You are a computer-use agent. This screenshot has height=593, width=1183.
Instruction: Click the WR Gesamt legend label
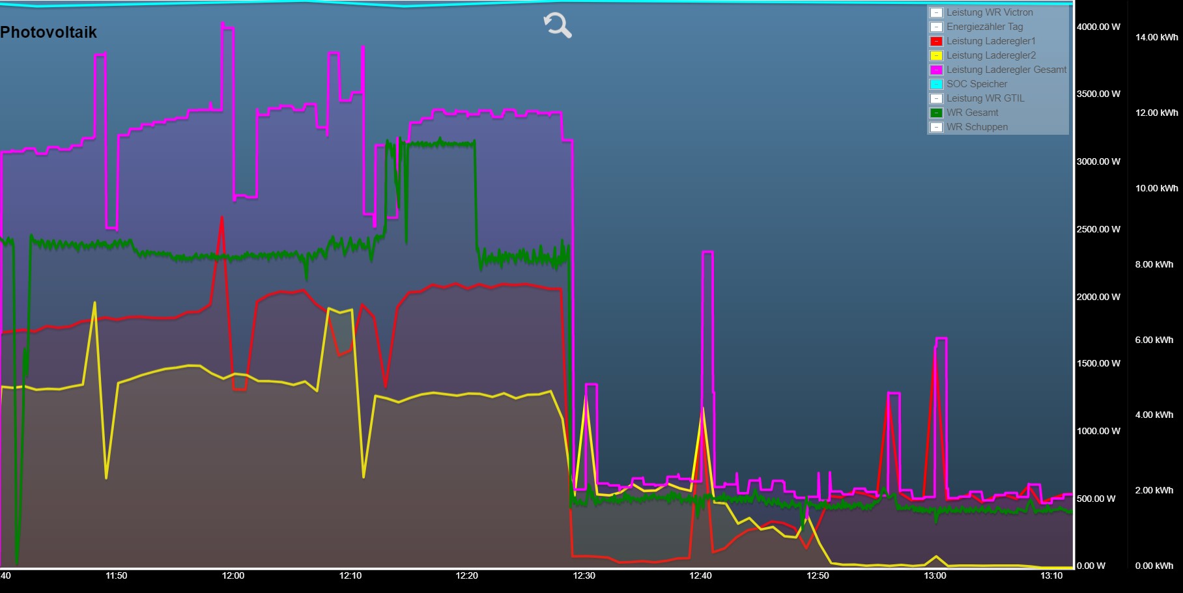coord(972,113)
